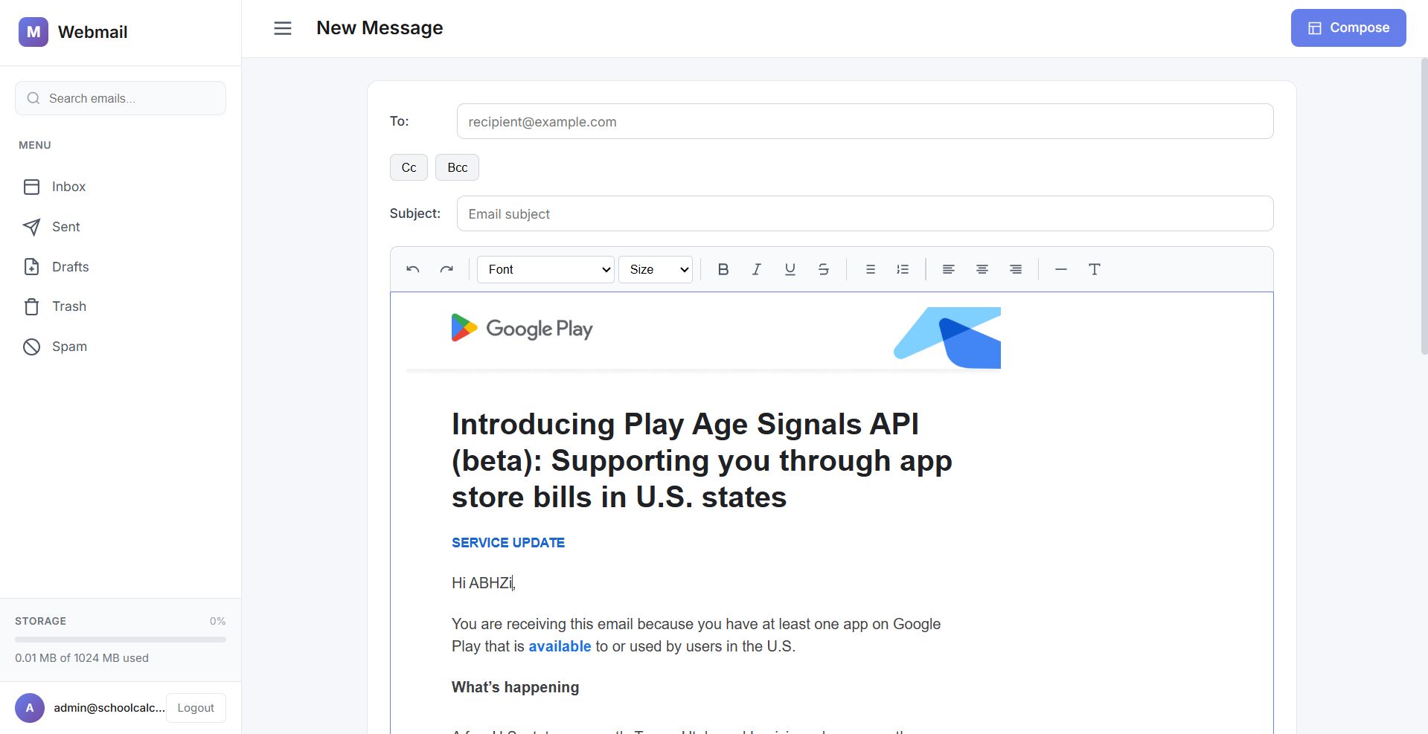Screen dimensions: 1428x734
Task: Redo the last edit
Action: [446, 269]
